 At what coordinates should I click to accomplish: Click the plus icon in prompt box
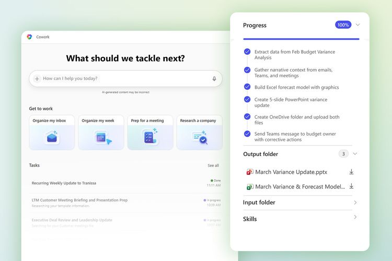[x=37, y=79]
